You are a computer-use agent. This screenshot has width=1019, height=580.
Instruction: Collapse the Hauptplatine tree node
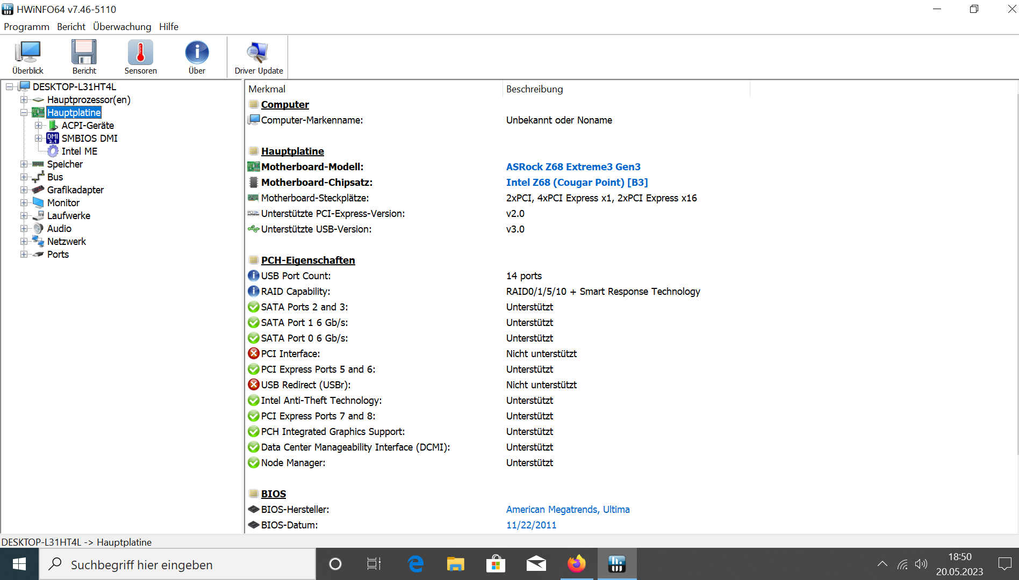24,113
